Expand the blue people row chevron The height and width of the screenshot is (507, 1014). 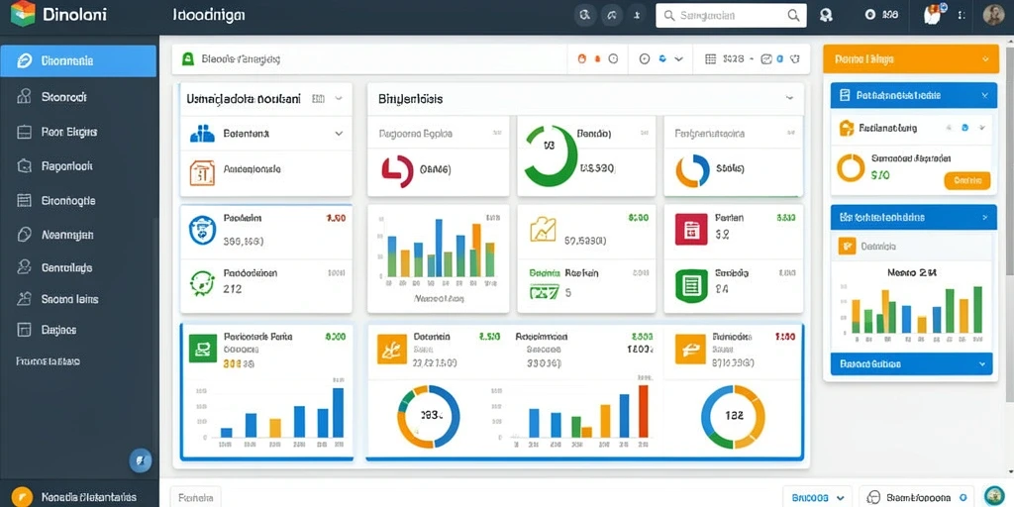[339, 134]
